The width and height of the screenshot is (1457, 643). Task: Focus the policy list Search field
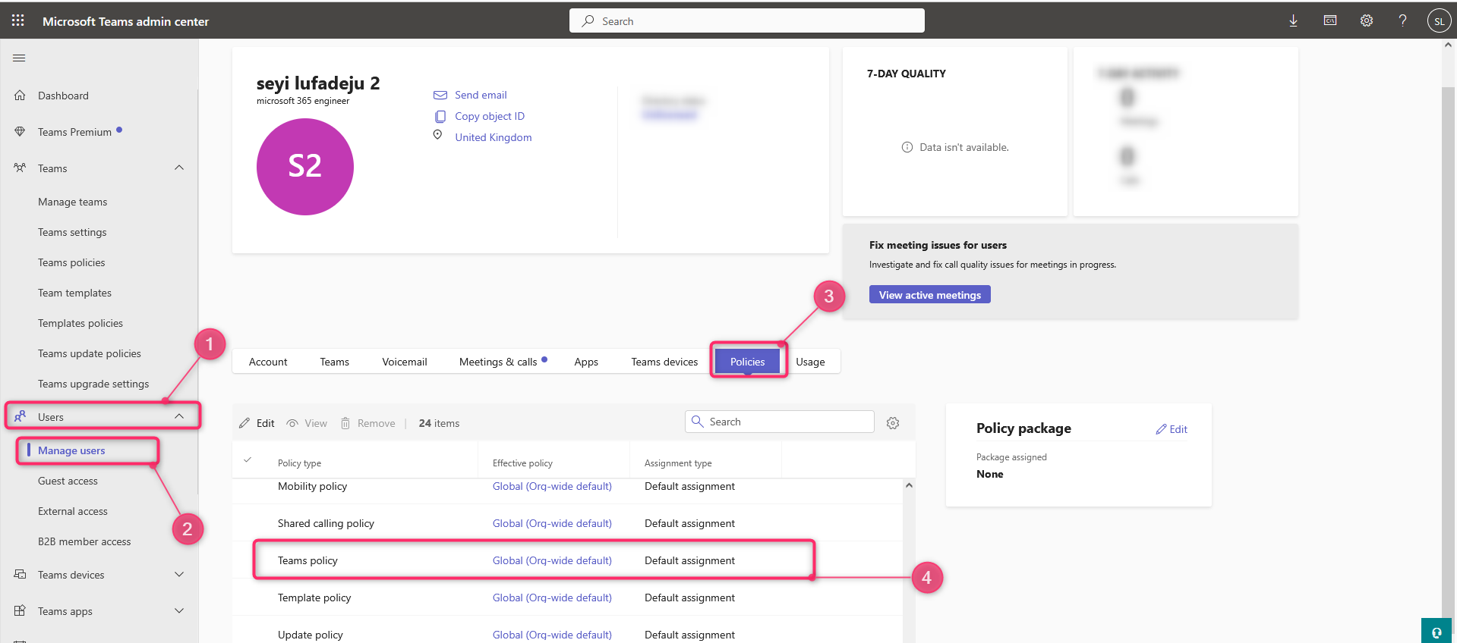(x=780, y=422)
